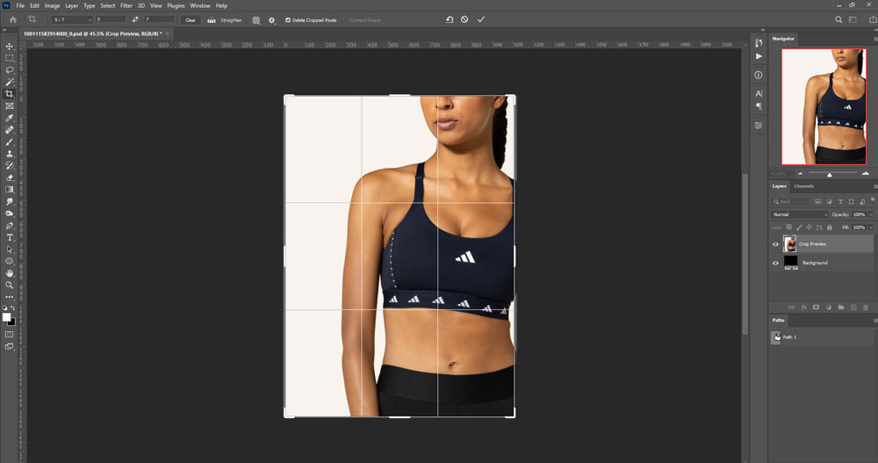Viewport: 878px width, 463px height.
Task: Select the Brush tool
Action: 10,141
